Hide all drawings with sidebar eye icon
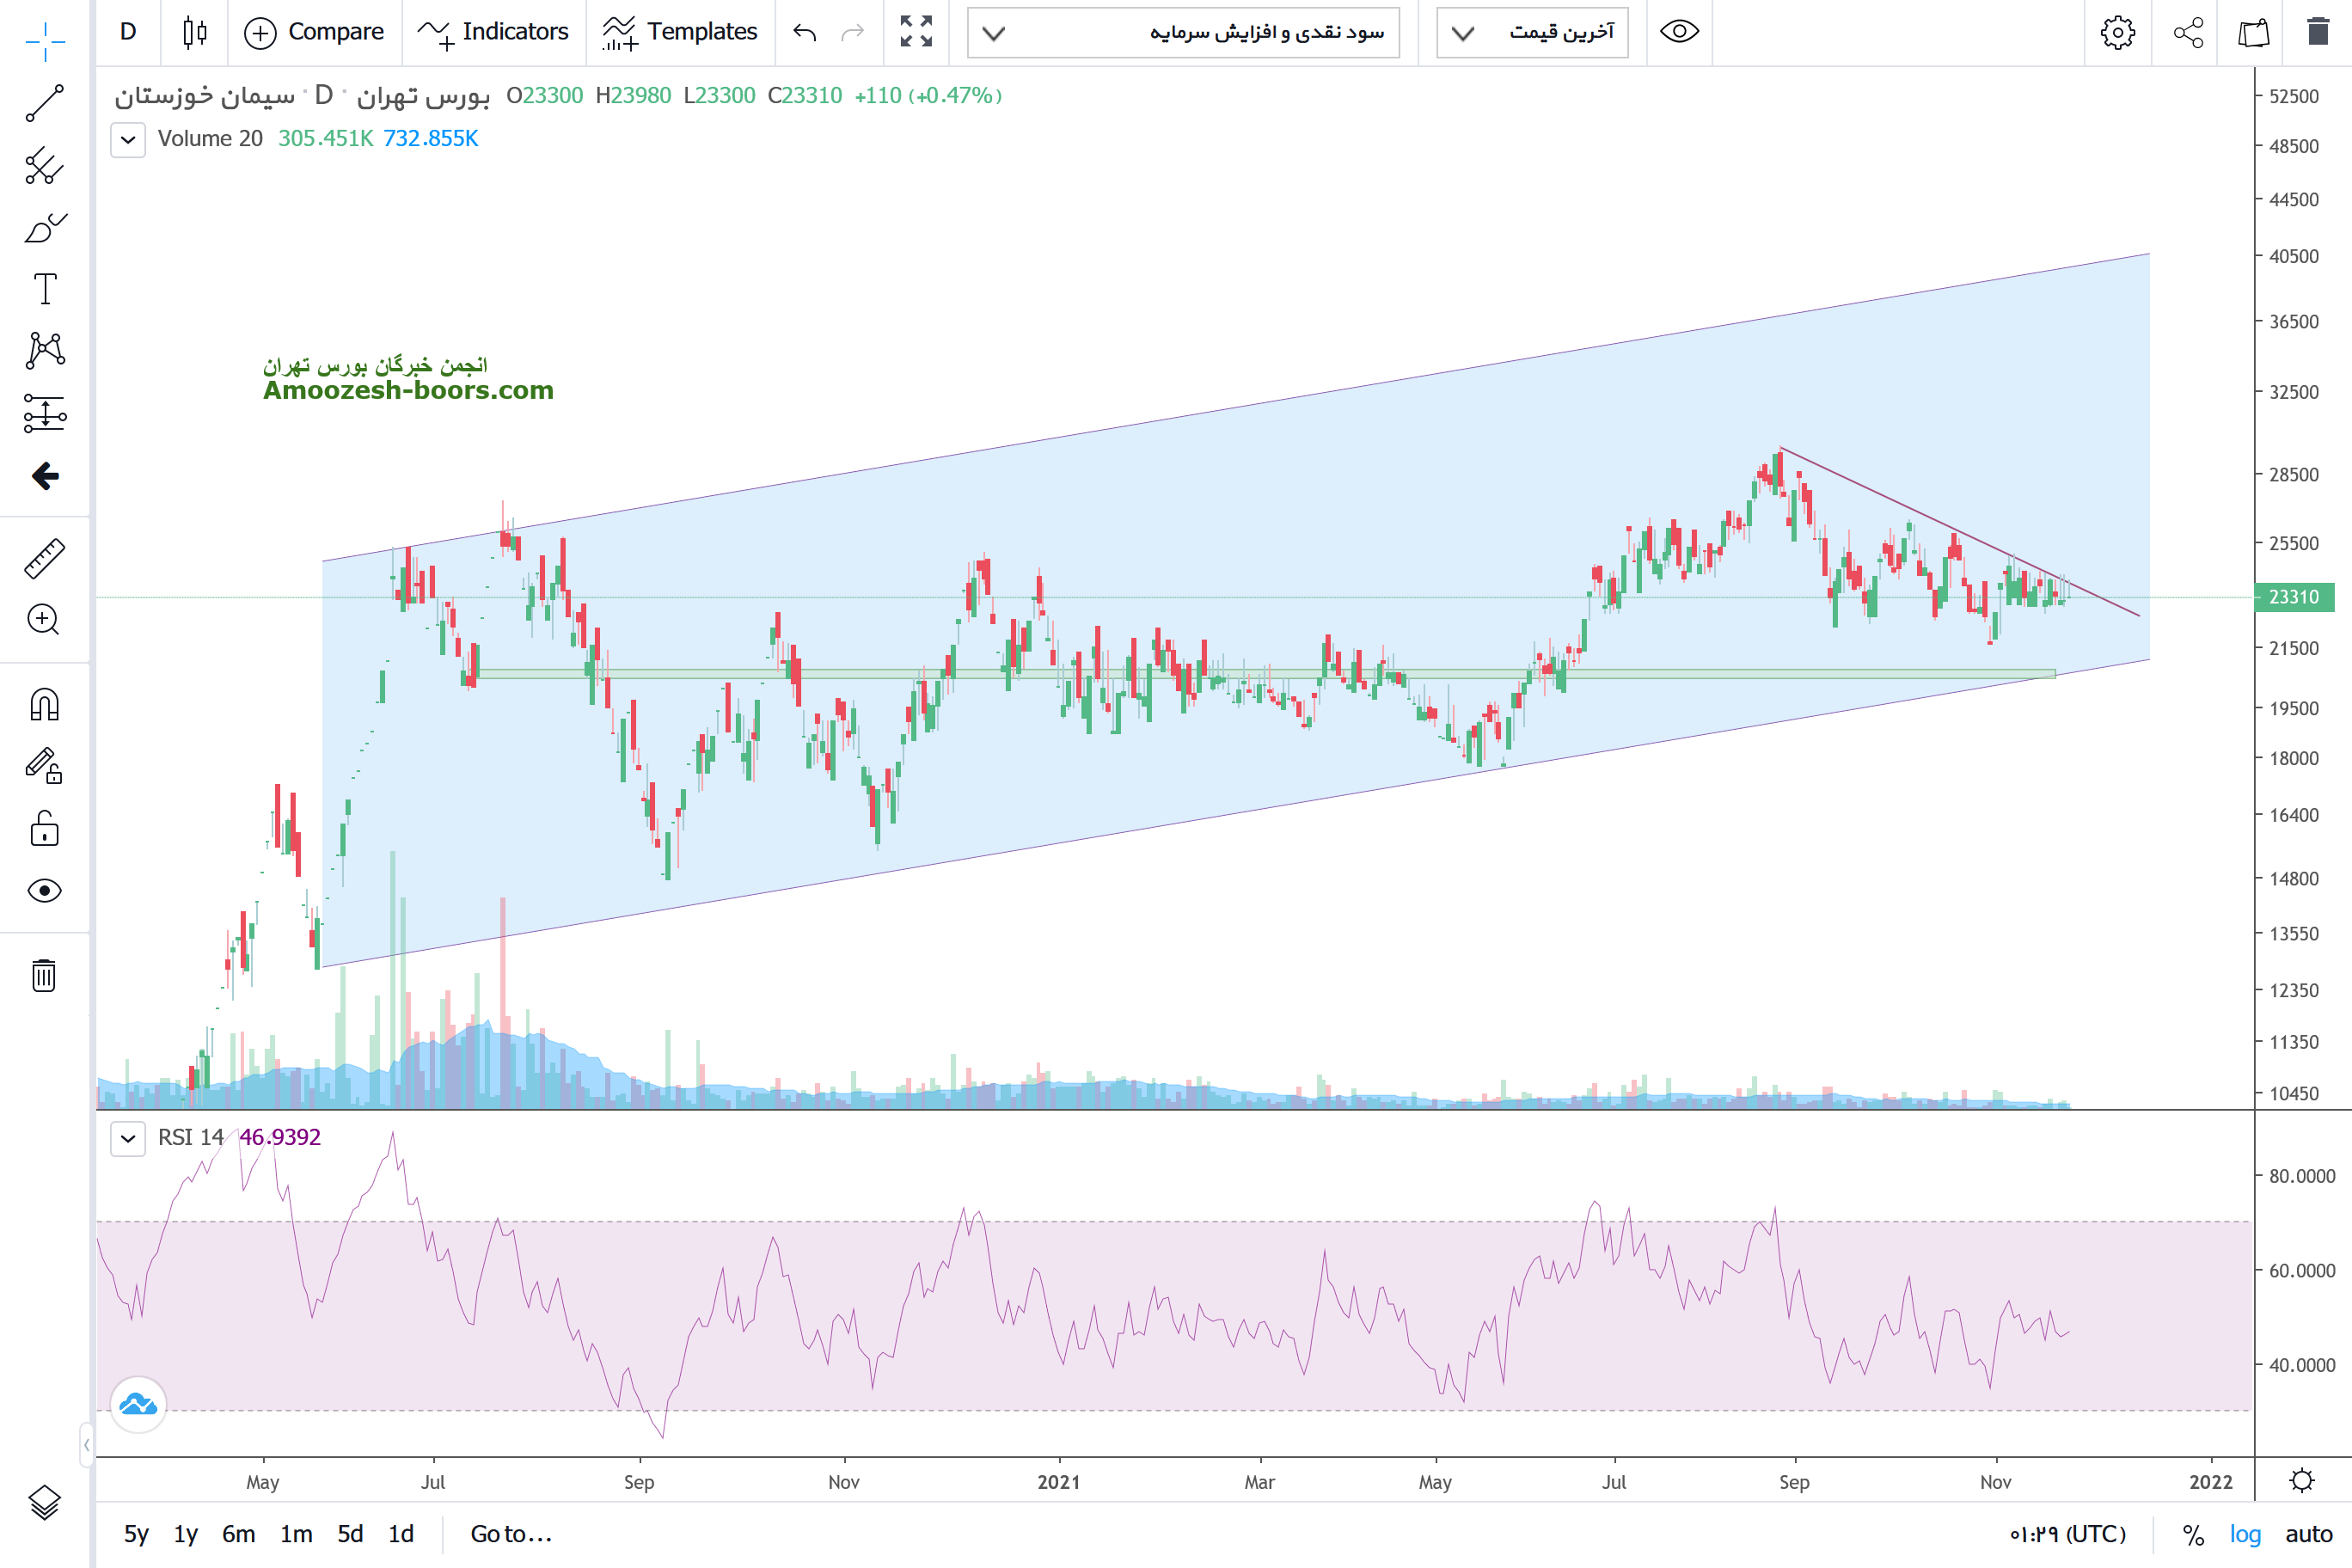 point(44,890)
